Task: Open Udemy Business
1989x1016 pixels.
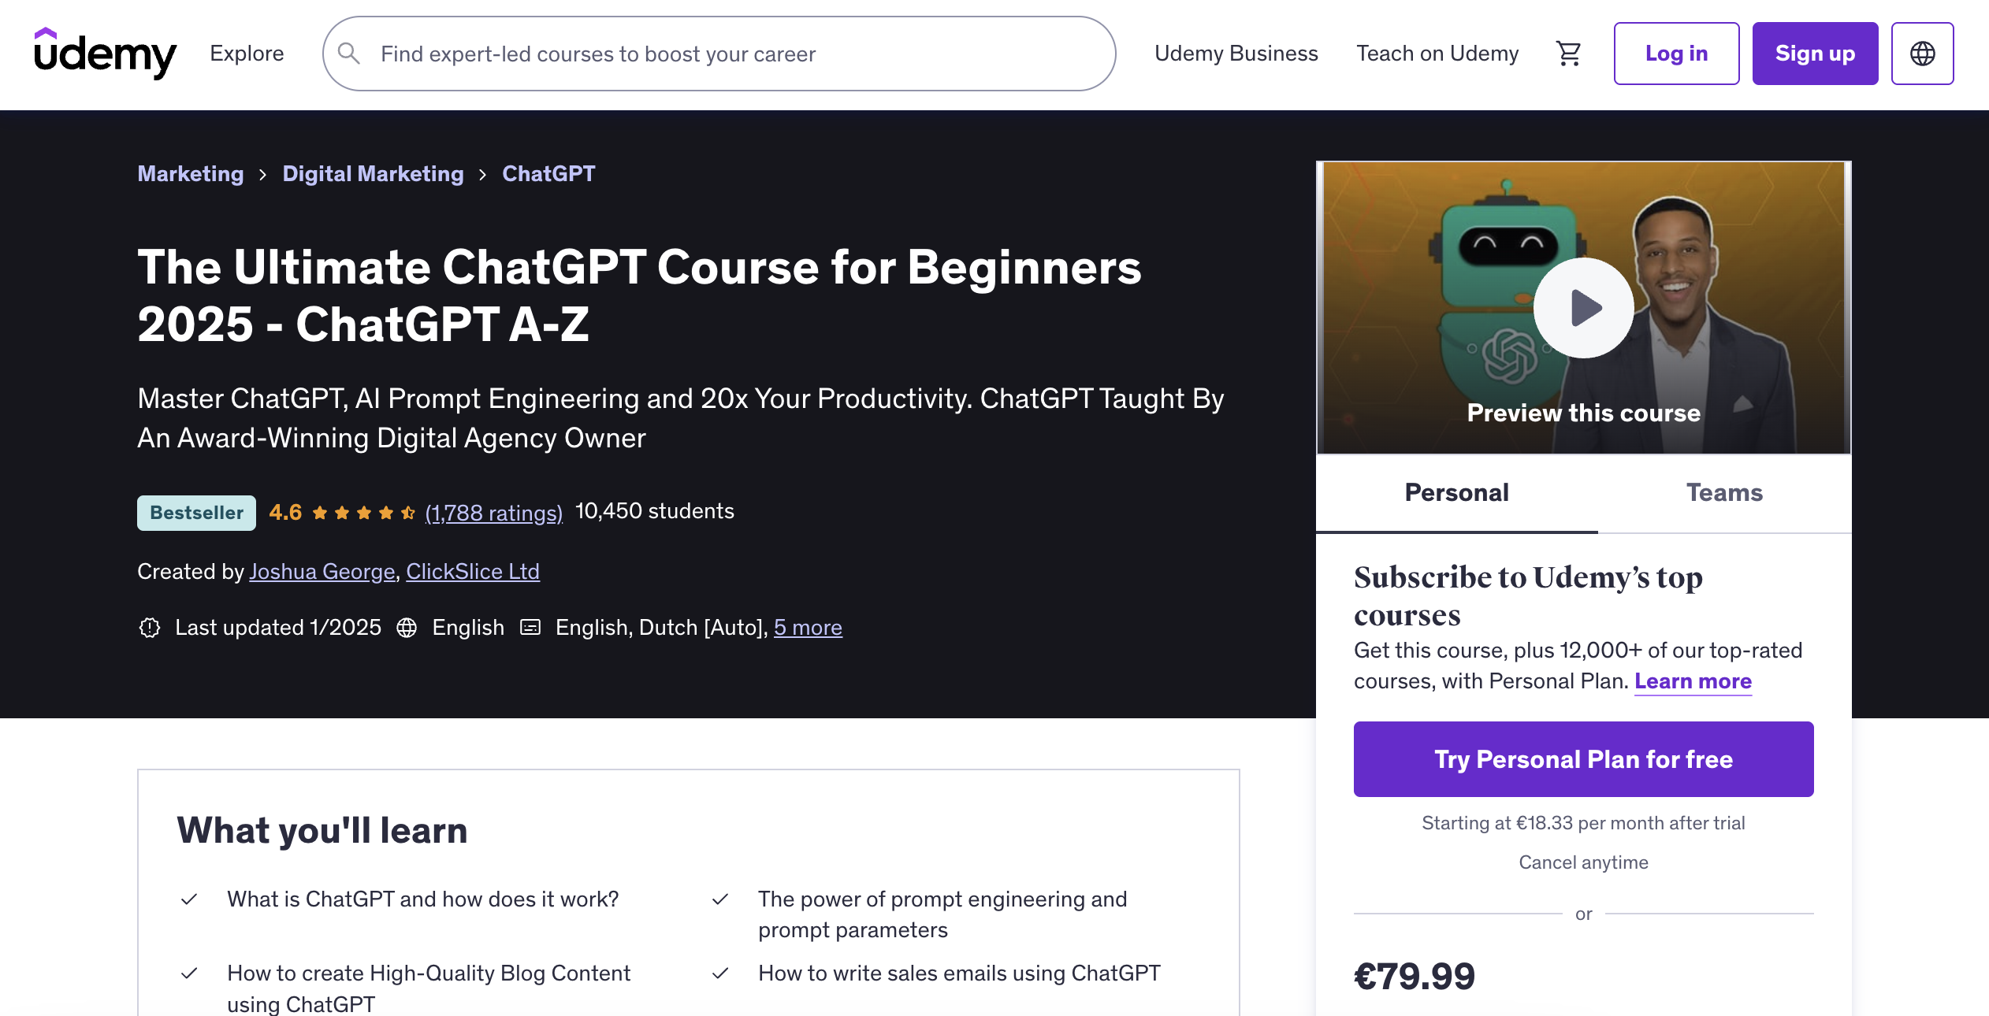Action: [x=1236, y=53]
